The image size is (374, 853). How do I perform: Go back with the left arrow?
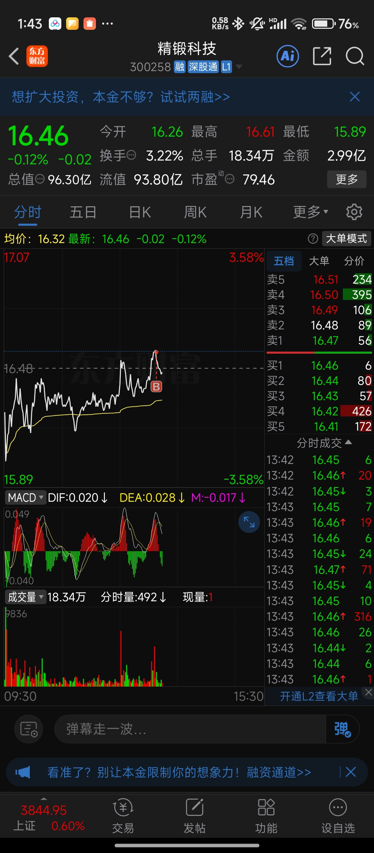14,56
